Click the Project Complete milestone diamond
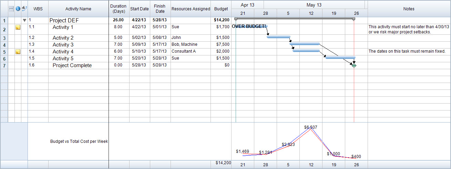Screen dimensions: 451x169 [354, 65]
